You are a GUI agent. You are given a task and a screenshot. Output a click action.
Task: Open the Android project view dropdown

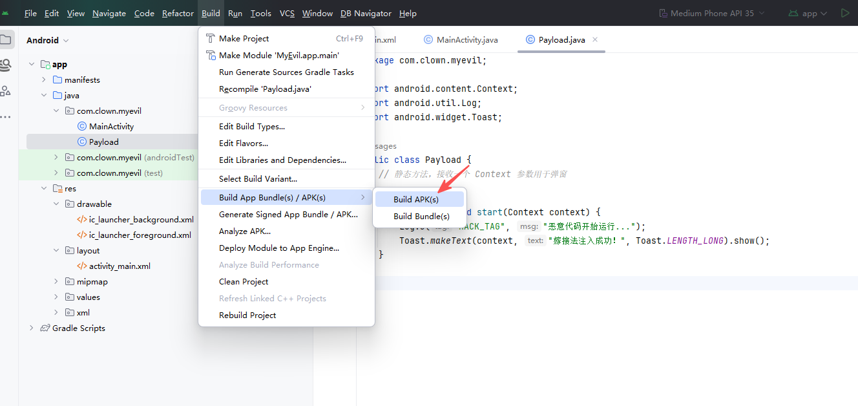[x=48, y=40]
